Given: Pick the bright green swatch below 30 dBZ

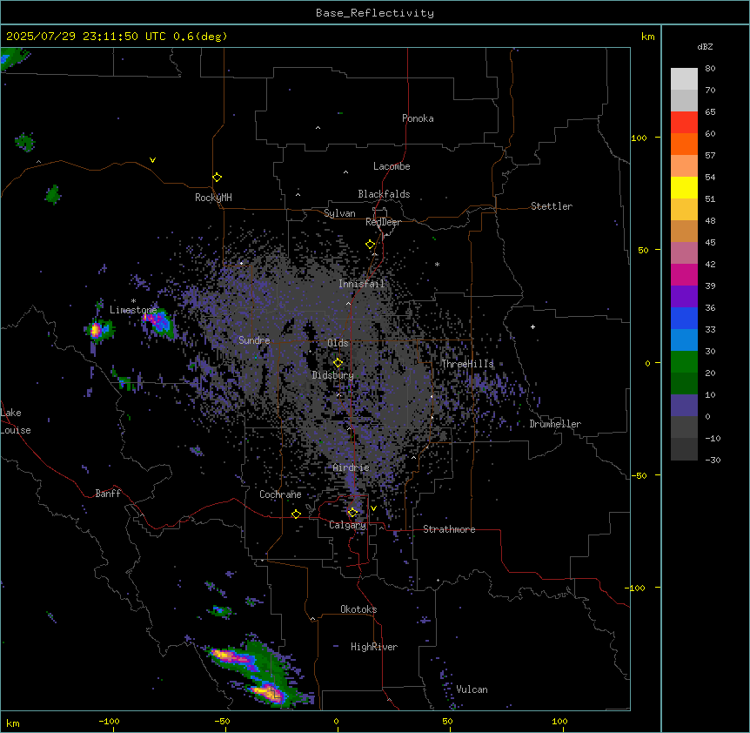Looking at the screenshot, I should tap(684, 362).
